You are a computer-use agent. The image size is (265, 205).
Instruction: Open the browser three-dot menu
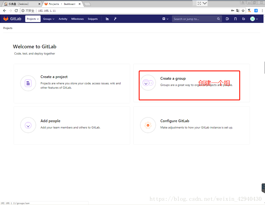point(262,11)
